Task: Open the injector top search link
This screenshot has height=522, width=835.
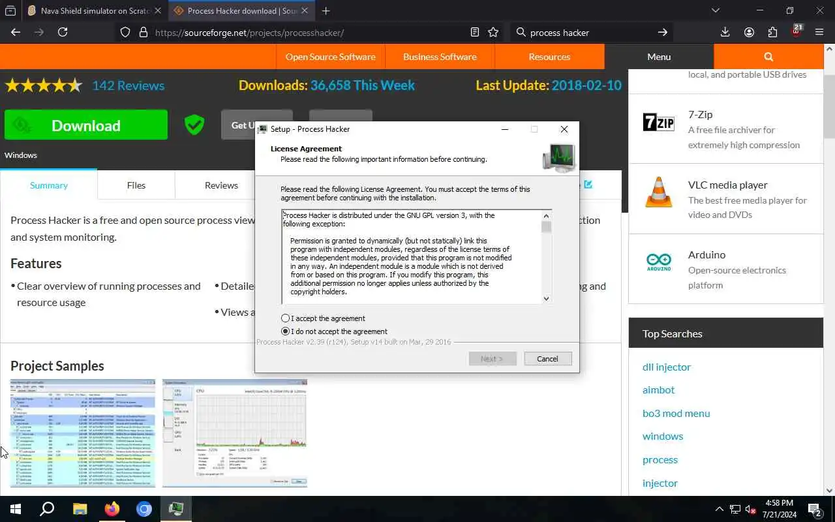Action: click(x=660, y=483)
